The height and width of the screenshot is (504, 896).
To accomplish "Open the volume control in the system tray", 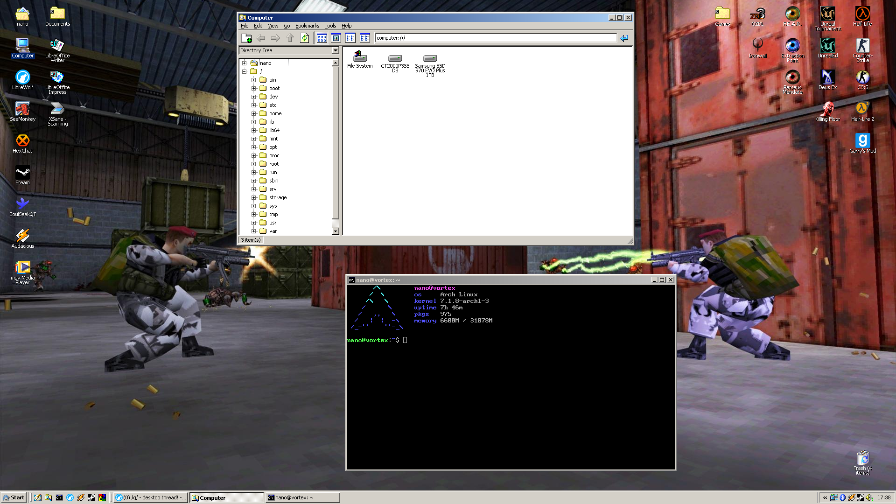I will click(x=869, y=497).
